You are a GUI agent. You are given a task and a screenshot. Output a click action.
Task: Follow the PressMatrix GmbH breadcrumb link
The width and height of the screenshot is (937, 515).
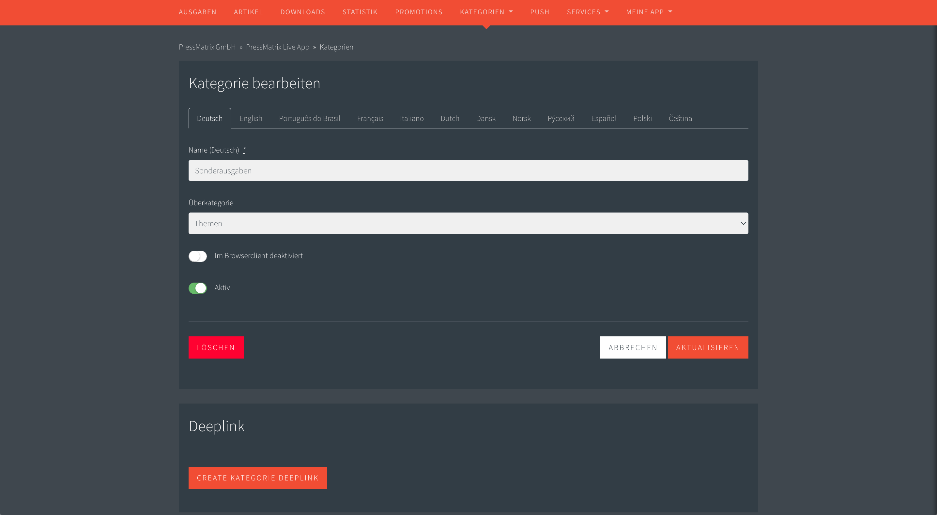coord(207,47)
